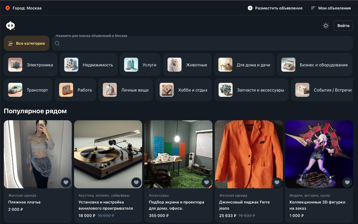Click Подбор экрана и проектора title
The height and width of the screenshot is (224, 358).
177,205
